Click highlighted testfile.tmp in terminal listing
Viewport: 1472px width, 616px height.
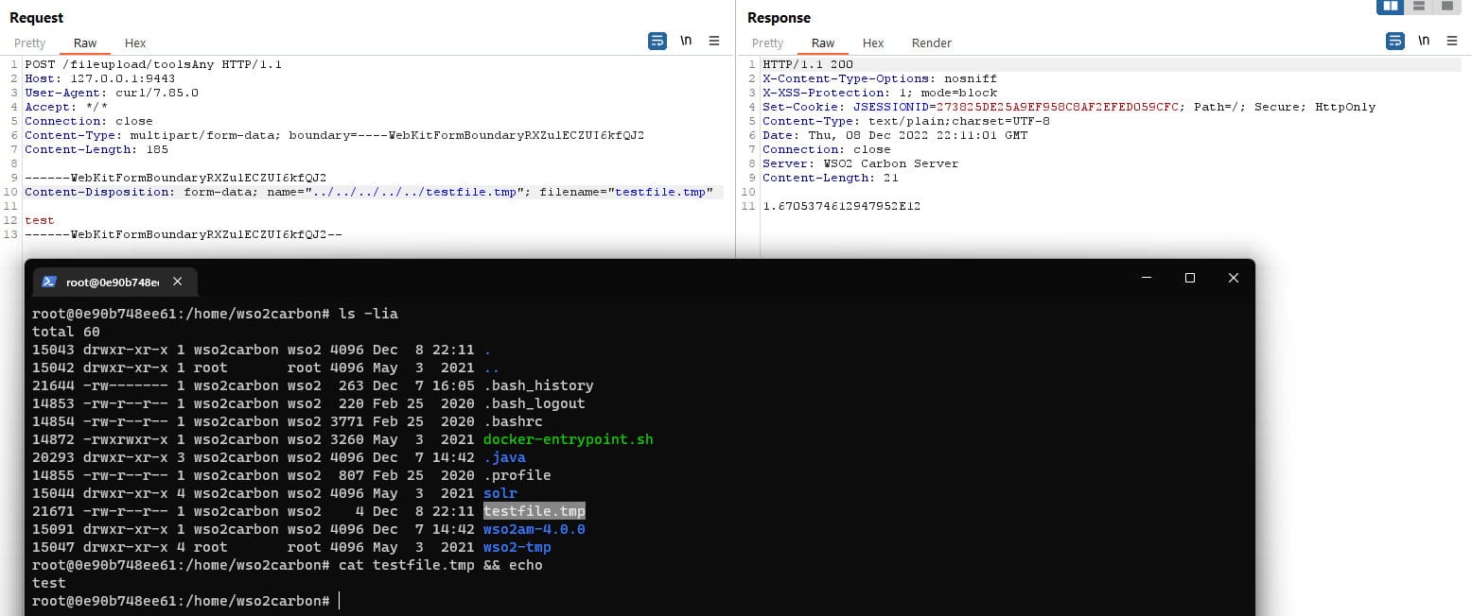(534, 511)
